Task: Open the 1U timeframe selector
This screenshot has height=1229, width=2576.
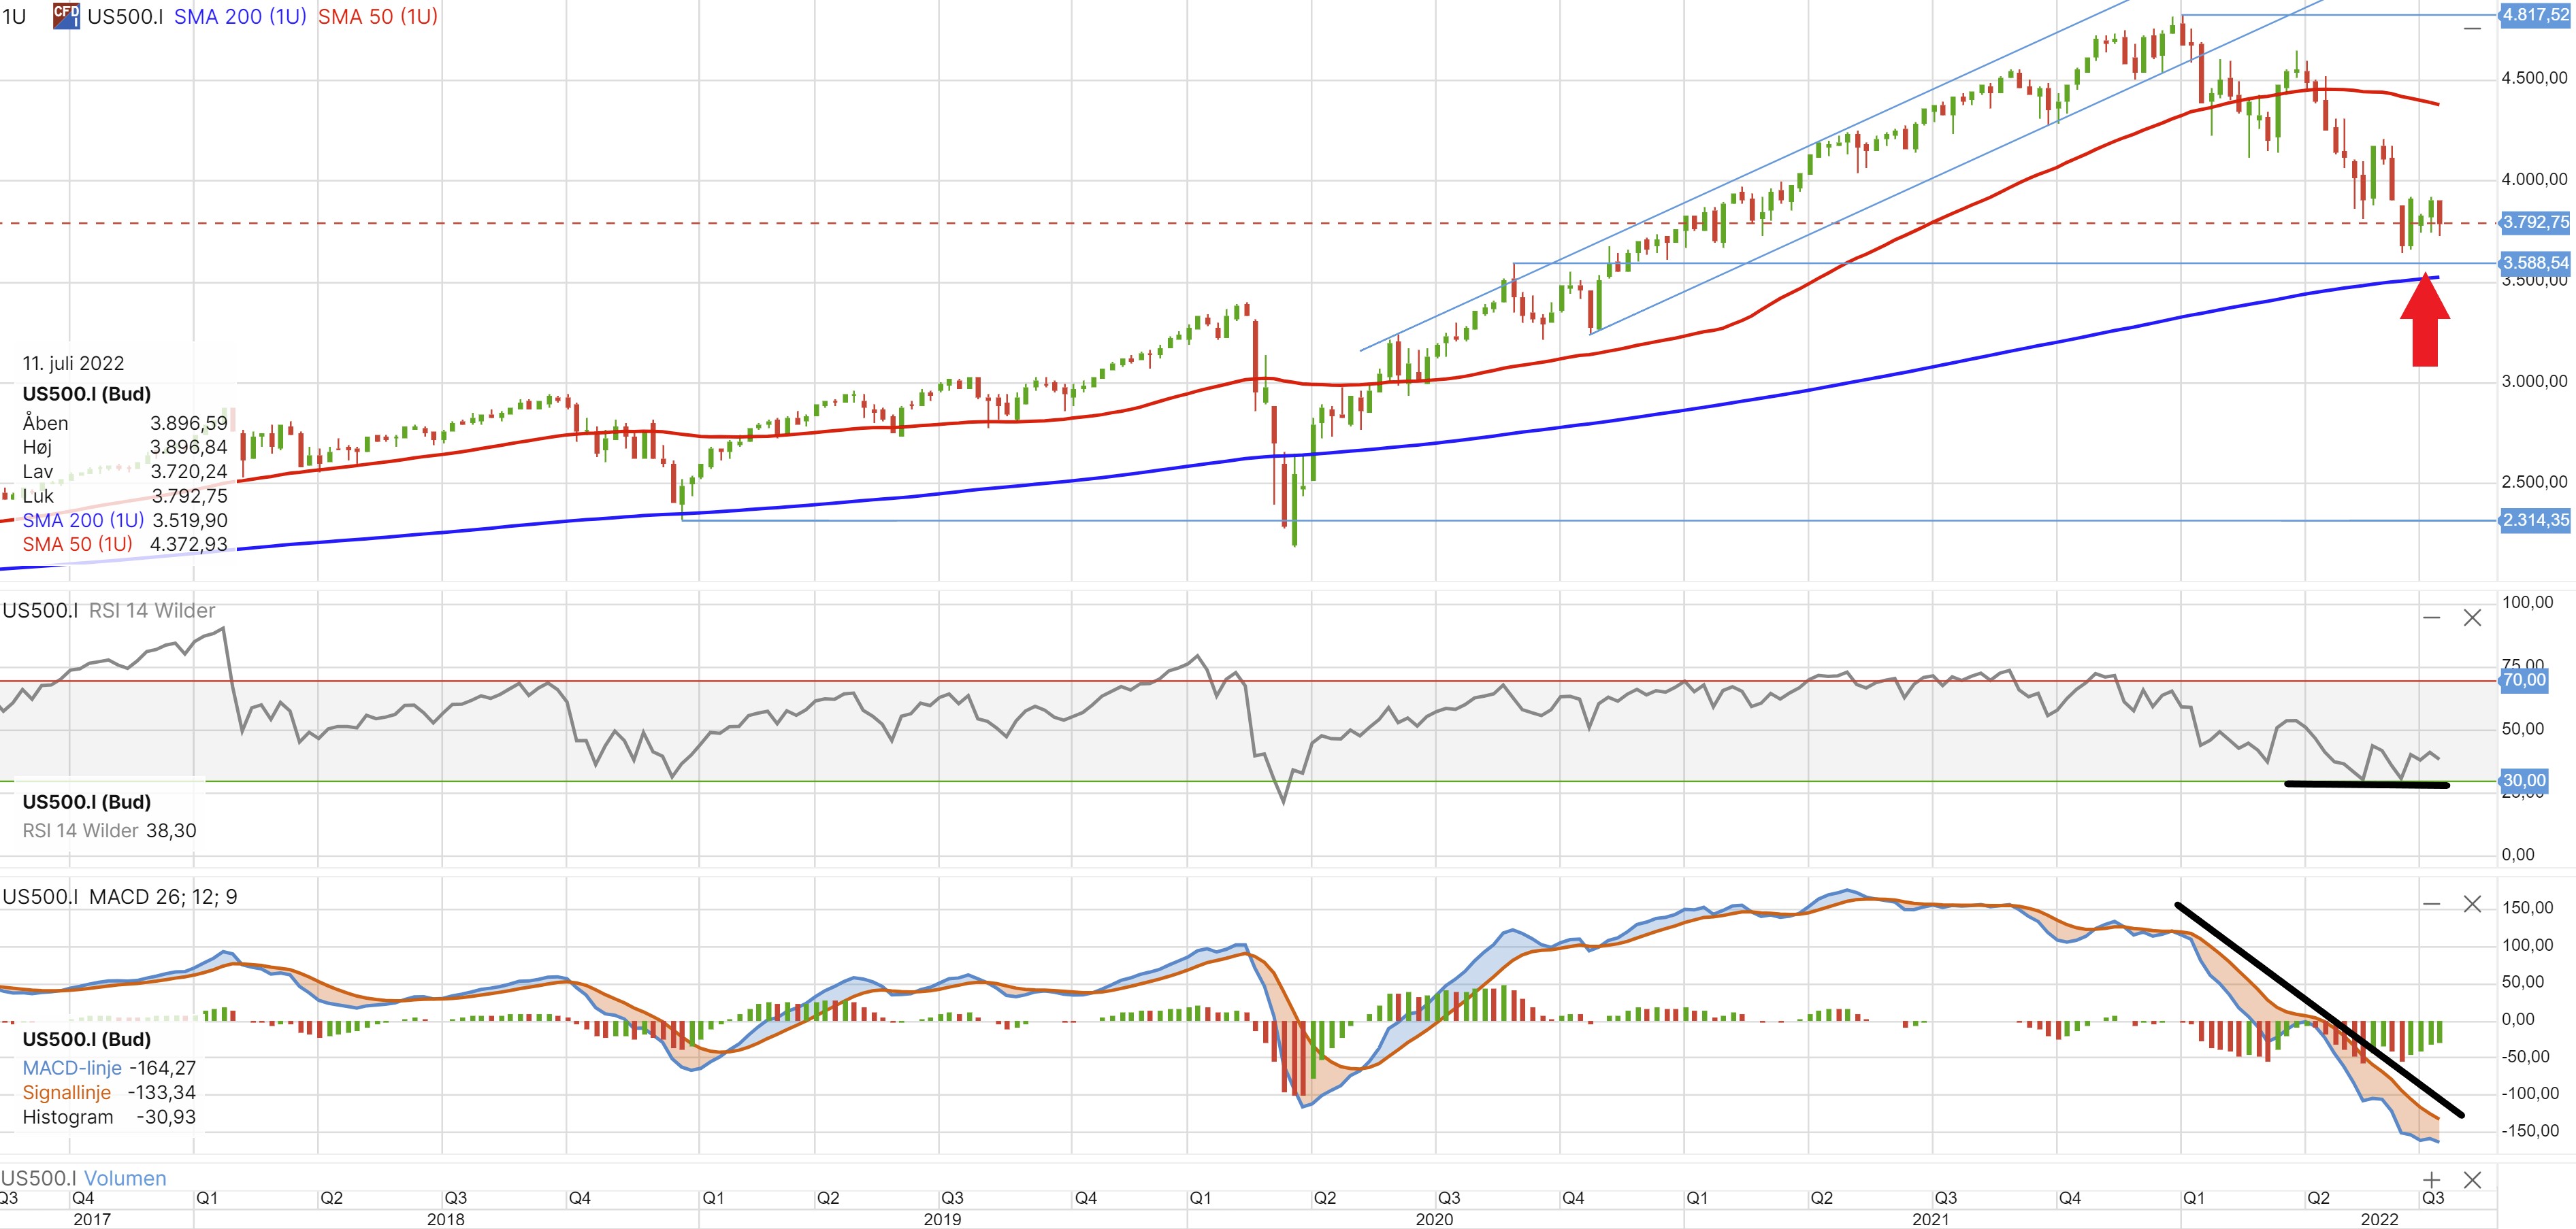Action: coord(14,17)
